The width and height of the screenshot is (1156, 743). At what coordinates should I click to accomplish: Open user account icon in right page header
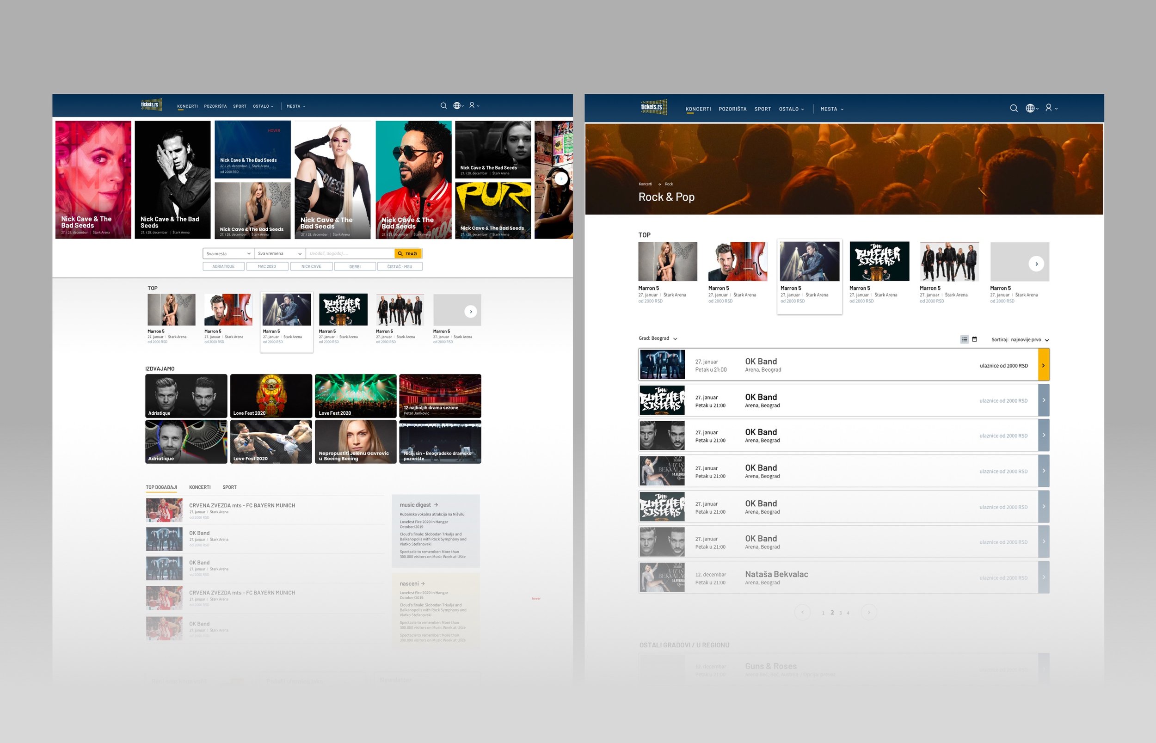pyautogui.click(x=1048, y=108)
